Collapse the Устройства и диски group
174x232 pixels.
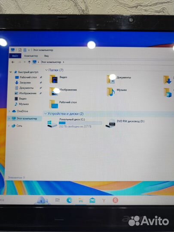tap(45, 113)
